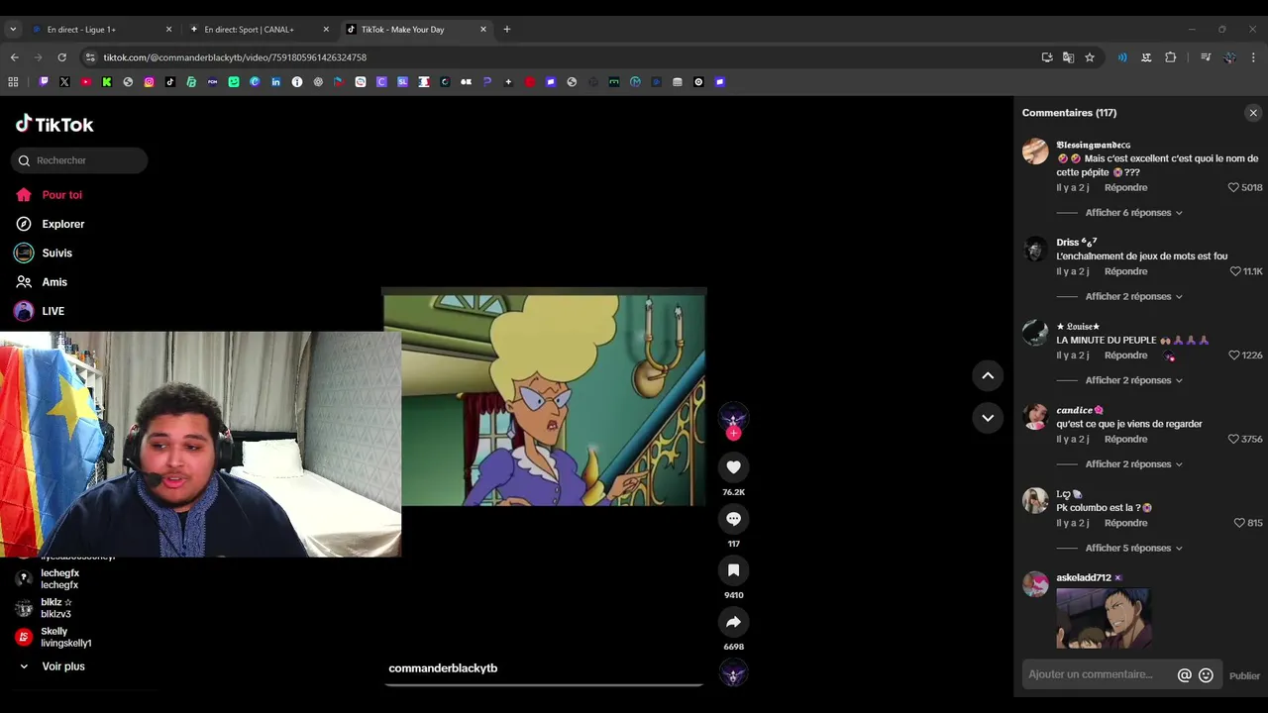Open the emoji picker in comment box

1206,675
